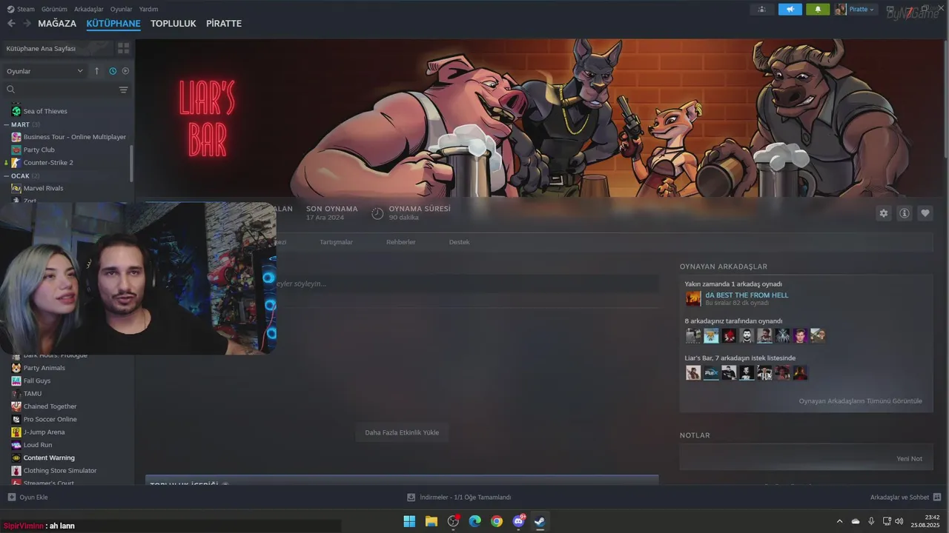Select Party Club in library

pos(39,150)
